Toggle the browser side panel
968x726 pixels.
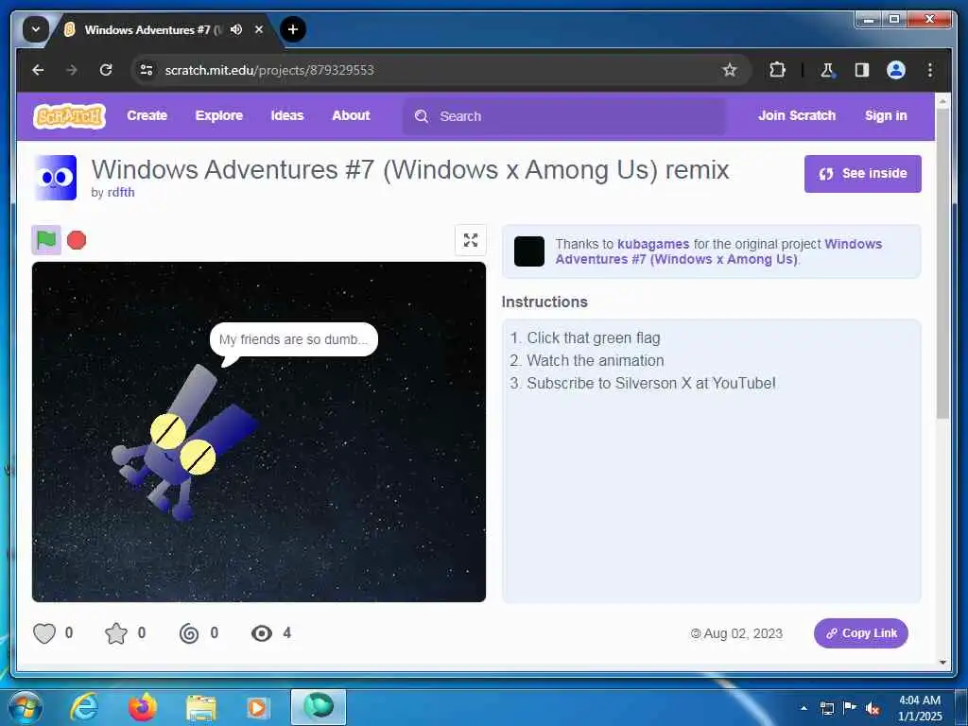(862, 70)
